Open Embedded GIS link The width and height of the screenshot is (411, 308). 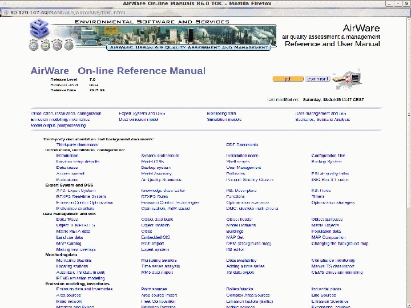point(156,237)
